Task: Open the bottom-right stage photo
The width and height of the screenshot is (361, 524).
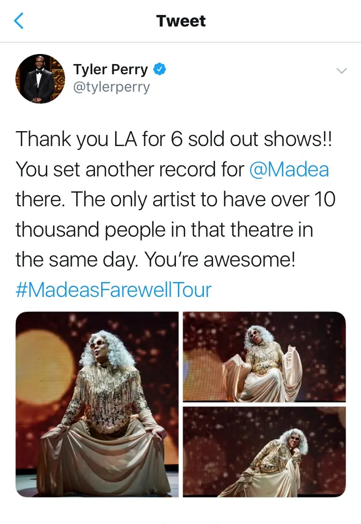Action: point(264,451)
